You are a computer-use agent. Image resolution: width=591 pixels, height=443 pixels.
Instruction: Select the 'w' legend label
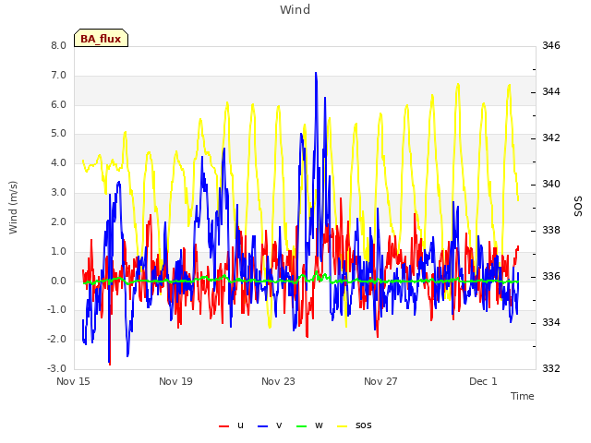[319, 425]
